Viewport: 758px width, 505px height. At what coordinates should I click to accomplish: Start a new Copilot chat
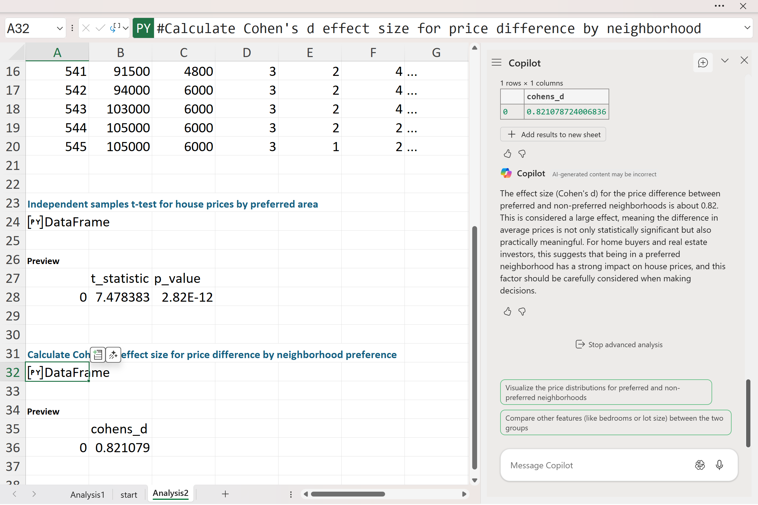pyautogui.click(x=702, y=63)
